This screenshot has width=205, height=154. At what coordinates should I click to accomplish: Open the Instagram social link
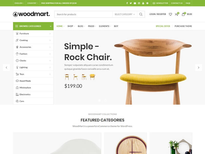coord(139,3)
